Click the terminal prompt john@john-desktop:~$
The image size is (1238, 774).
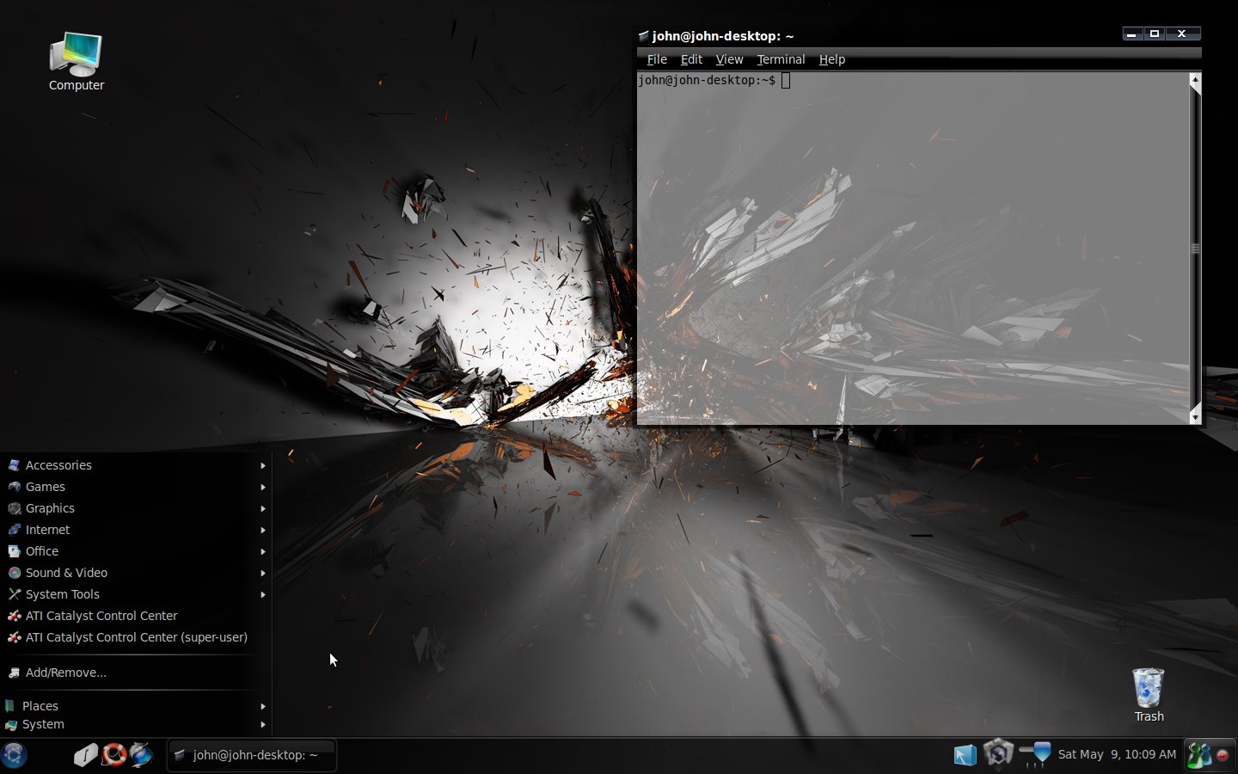coord(706,80)
